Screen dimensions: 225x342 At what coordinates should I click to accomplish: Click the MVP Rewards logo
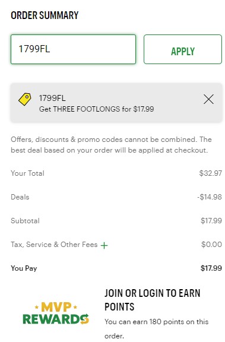click(56, 313)
